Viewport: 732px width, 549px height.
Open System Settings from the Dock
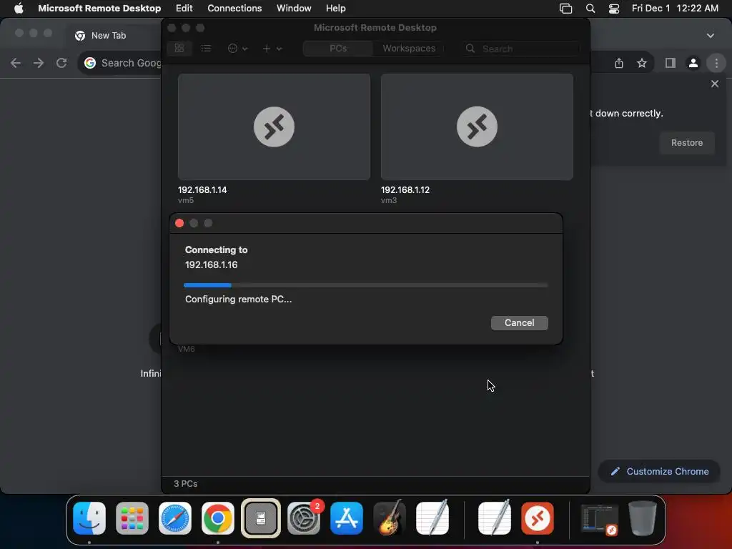tap(304, 518)
